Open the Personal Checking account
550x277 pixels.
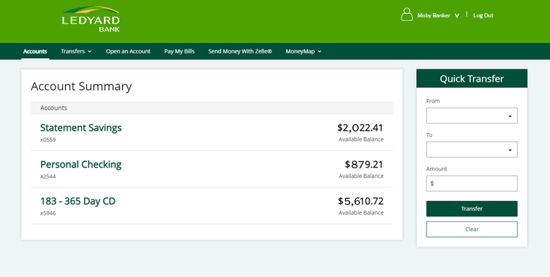tap(80, 164)
